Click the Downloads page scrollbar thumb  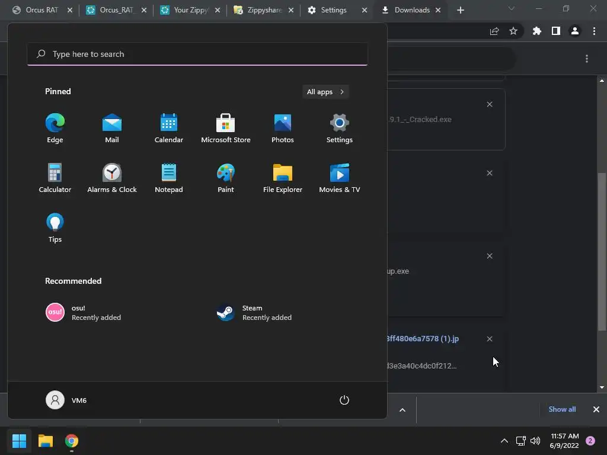click(602, 251)
